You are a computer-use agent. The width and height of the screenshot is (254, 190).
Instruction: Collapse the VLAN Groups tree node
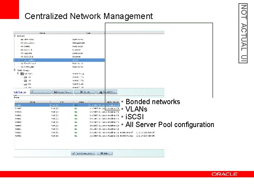[x=14, y=70]
